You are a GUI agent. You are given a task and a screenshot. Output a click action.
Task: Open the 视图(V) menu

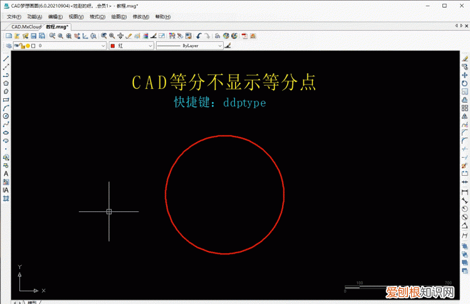76,17
